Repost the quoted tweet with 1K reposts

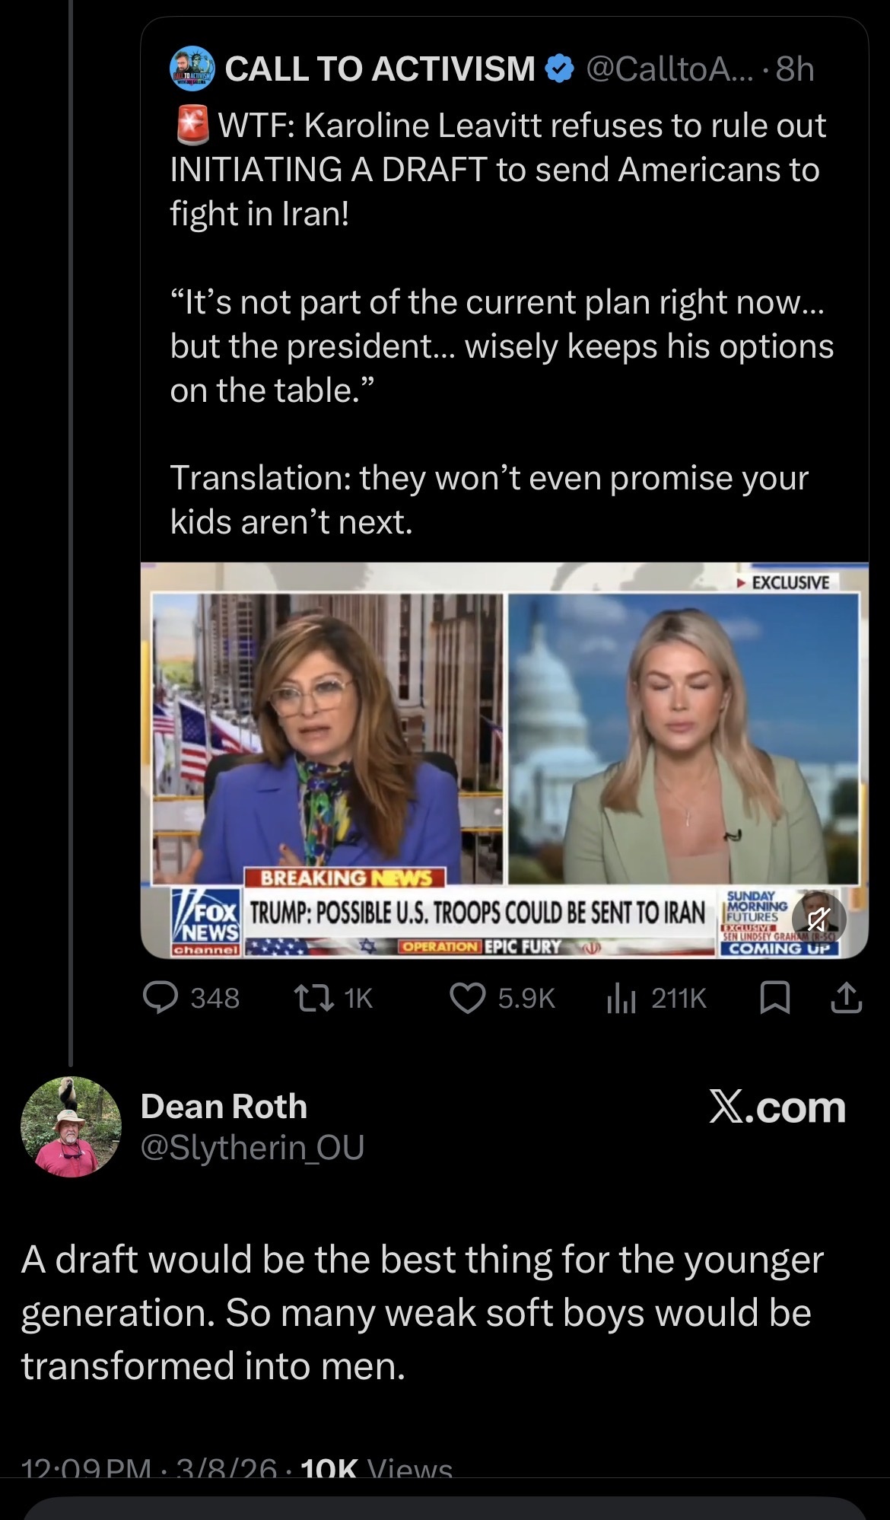tap(314, 997)
